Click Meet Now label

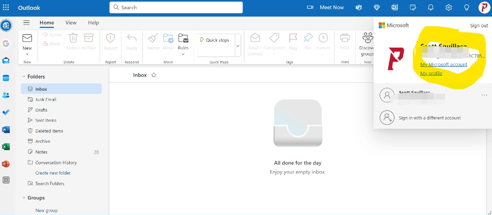point(332,7)
